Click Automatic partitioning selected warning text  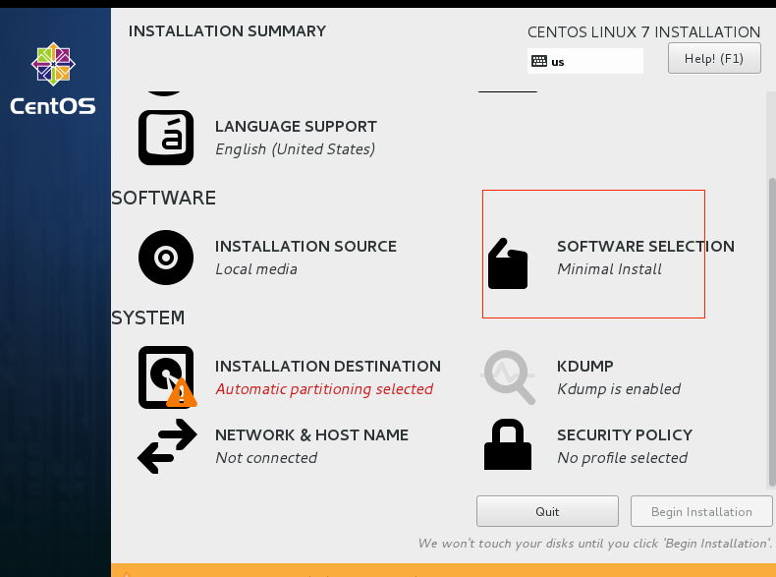tap(324, 389)
